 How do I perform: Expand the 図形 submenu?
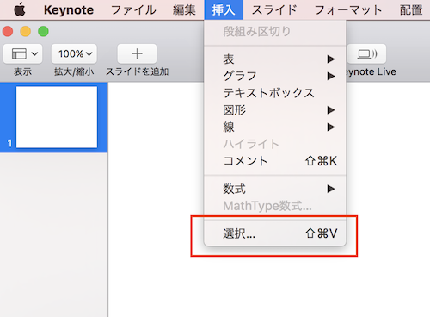click(x=275, y=110)
